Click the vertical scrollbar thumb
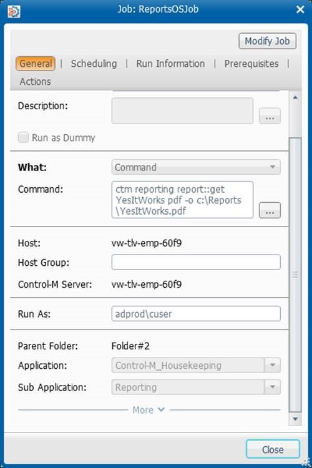This screenshot has height=468, width=312. (x=295, y=275)
